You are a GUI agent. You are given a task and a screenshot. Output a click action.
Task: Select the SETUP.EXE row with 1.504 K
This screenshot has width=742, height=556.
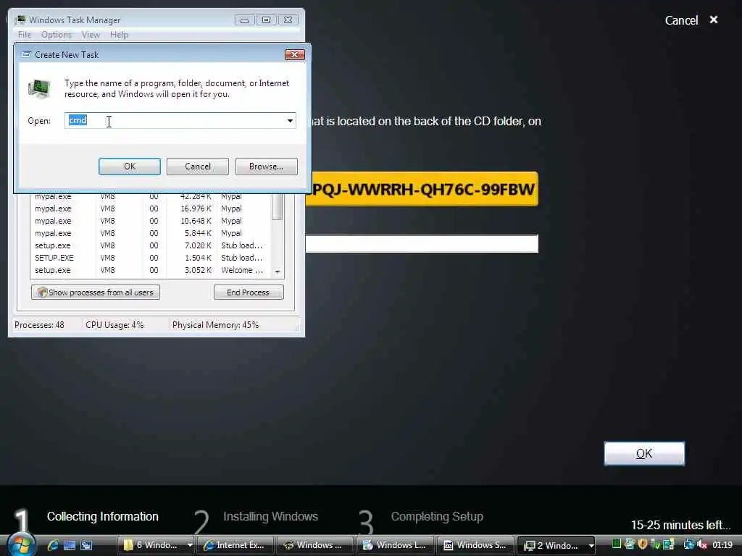point(151,258)
